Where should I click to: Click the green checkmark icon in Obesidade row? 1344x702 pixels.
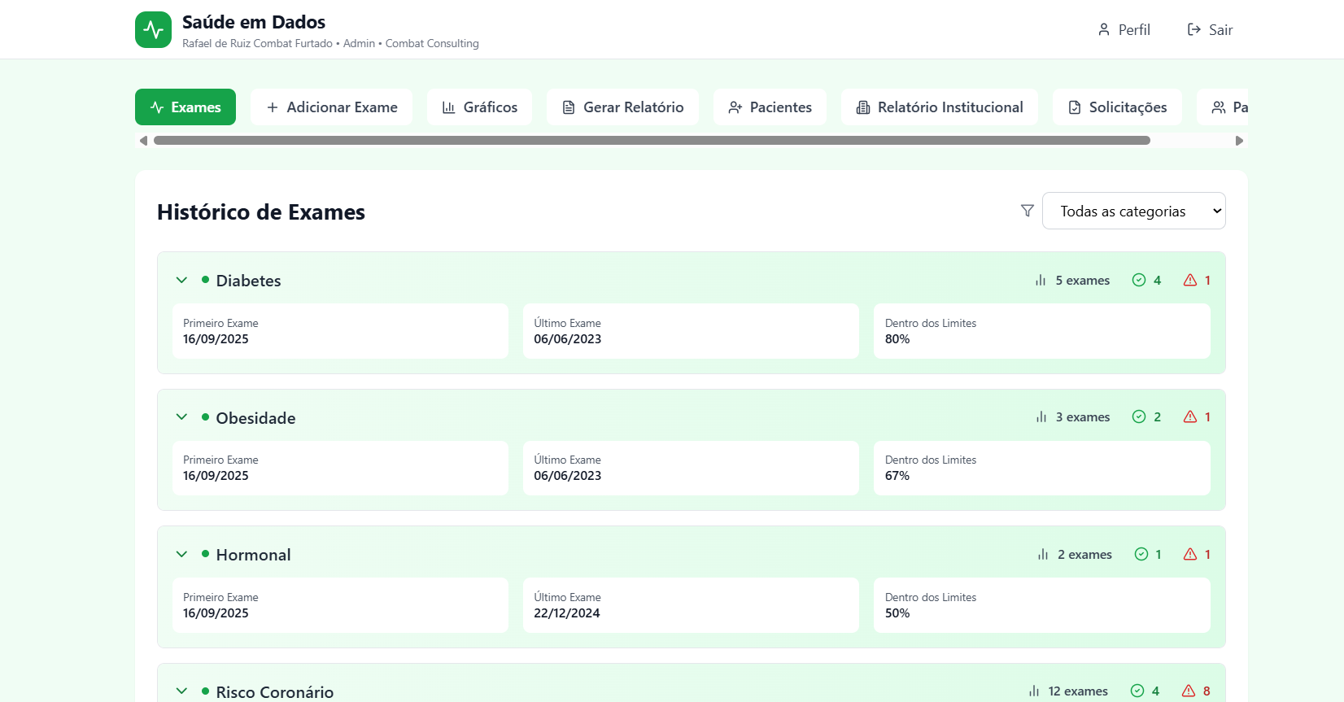(1139, 416)
